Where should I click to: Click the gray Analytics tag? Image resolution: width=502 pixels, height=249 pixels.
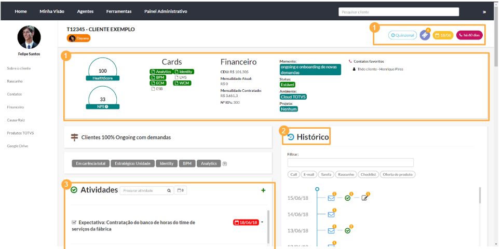pos(209,163)
